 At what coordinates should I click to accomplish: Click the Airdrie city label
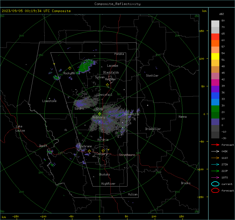pyautogui.click(x=103, y=140)
